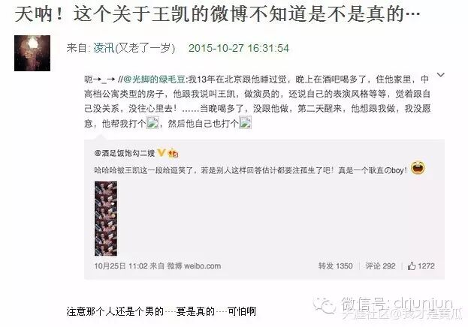Open 评论 292 comments
The width and height of the screenshot is (468, 327).
click(x=380, y=266)
